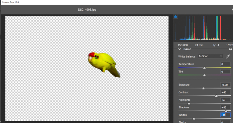The image size is (233, 123).
Task: Click the Shadows label
Action: (184, 107)
